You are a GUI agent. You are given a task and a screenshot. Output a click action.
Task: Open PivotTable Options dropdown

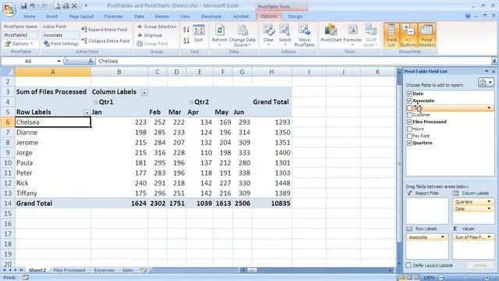click(x=19, y=44)
